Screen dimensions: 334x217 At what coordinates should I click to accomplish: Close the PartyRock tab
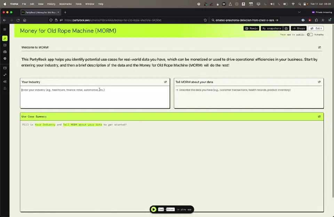tap(58, 13)
